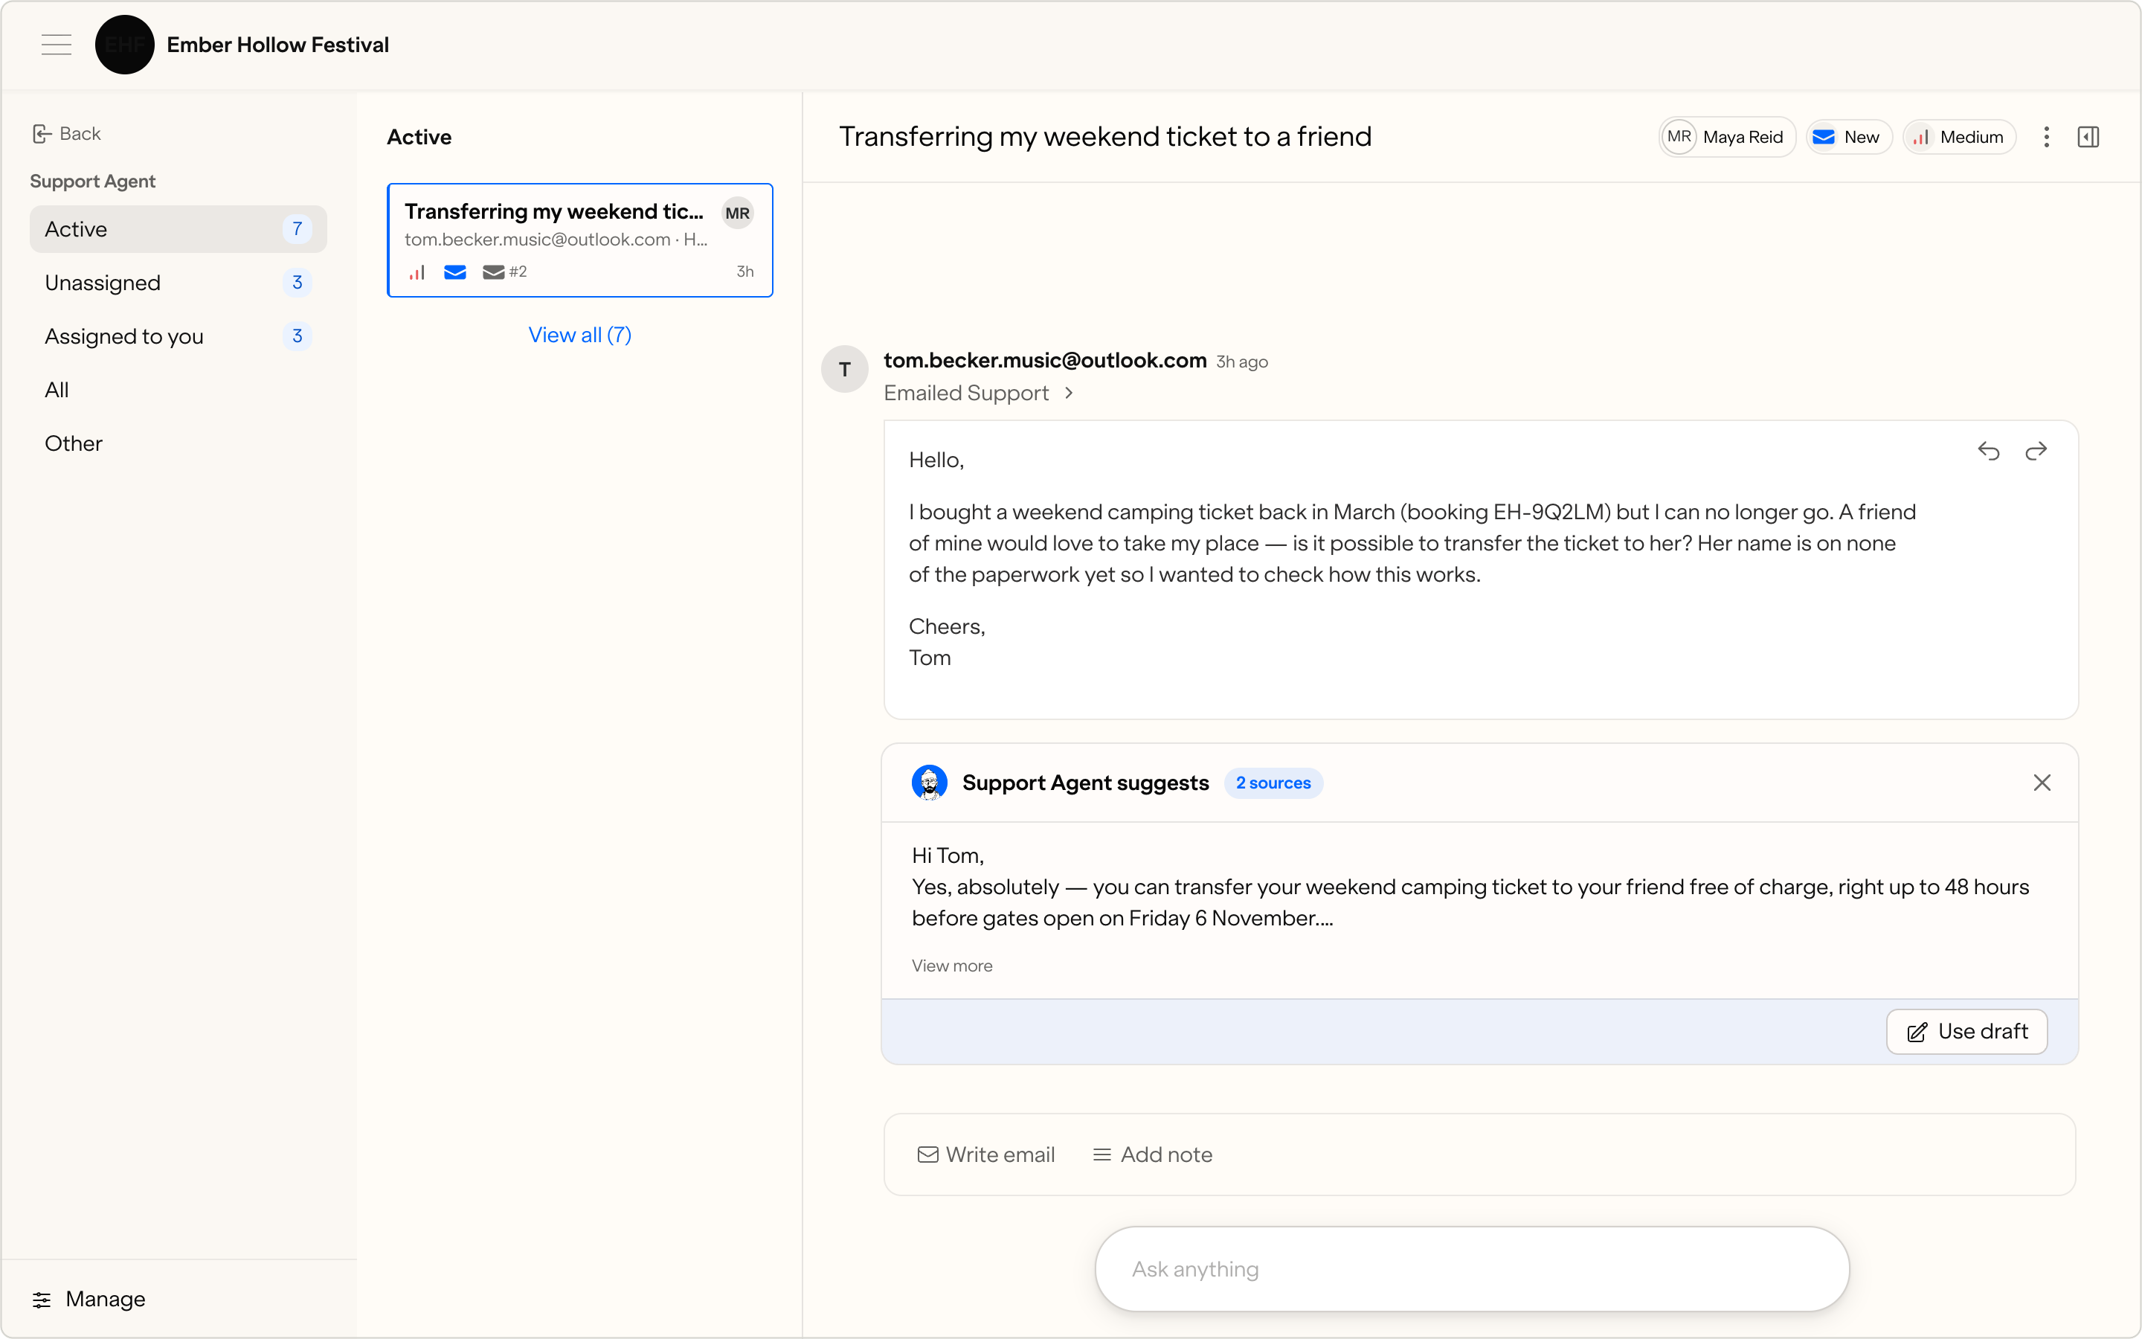Dismiss the Support Agent suggestion

click(x=2042, y=783)
